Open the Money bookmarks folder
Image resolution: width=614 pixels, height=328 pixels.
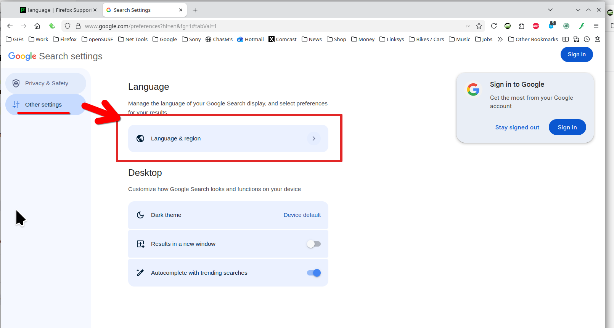pyautogui.click(x=363, y=39)
